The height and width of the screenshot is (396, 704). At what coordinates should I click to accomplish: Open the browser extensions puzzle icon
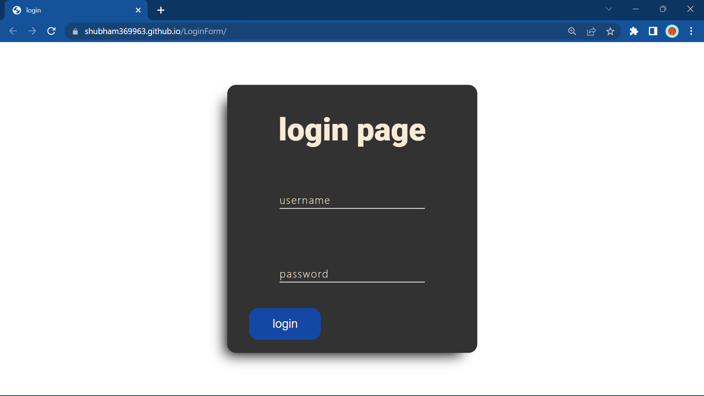634,31
